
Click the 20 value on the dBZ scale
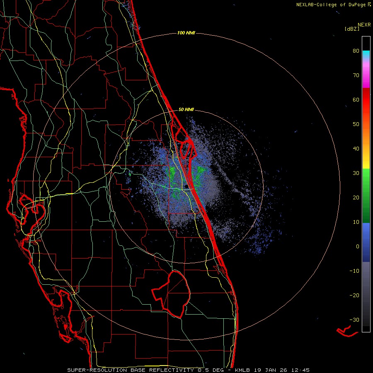pyautogui.click(x=356, y=198)
